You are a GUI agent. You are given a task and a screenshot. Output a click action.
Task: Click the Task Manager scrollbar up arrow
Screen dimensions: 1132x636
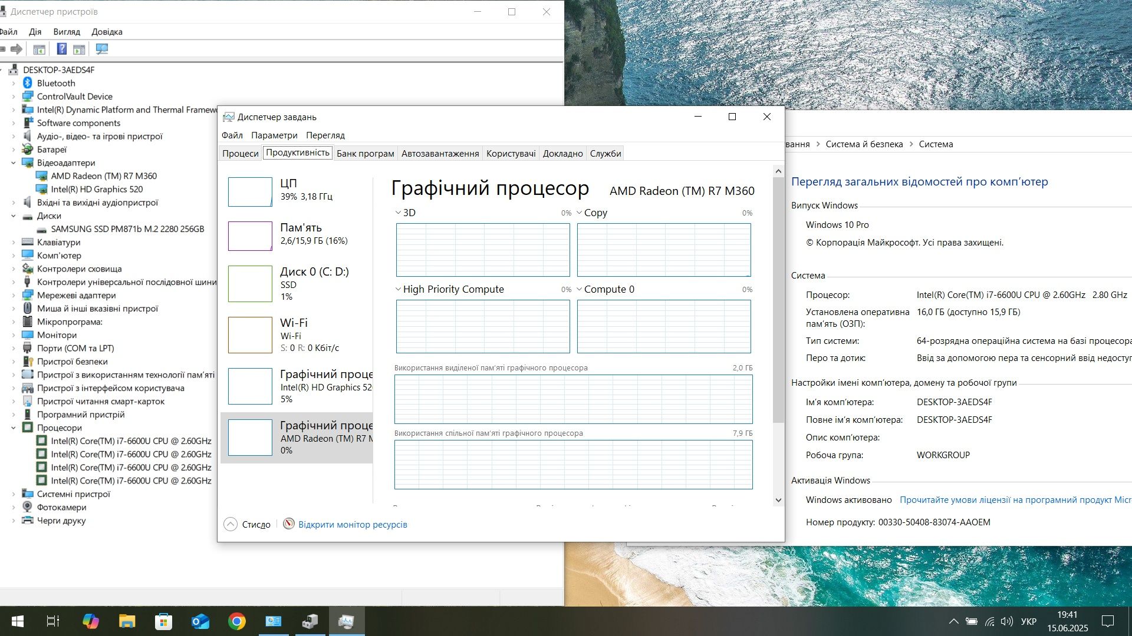coord(778,171)
